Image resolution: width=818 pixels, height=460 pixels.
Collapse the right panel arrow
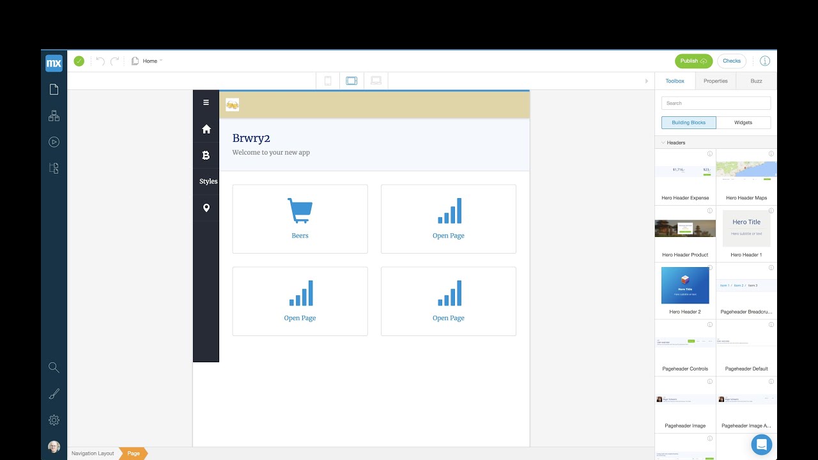(647, 81)
